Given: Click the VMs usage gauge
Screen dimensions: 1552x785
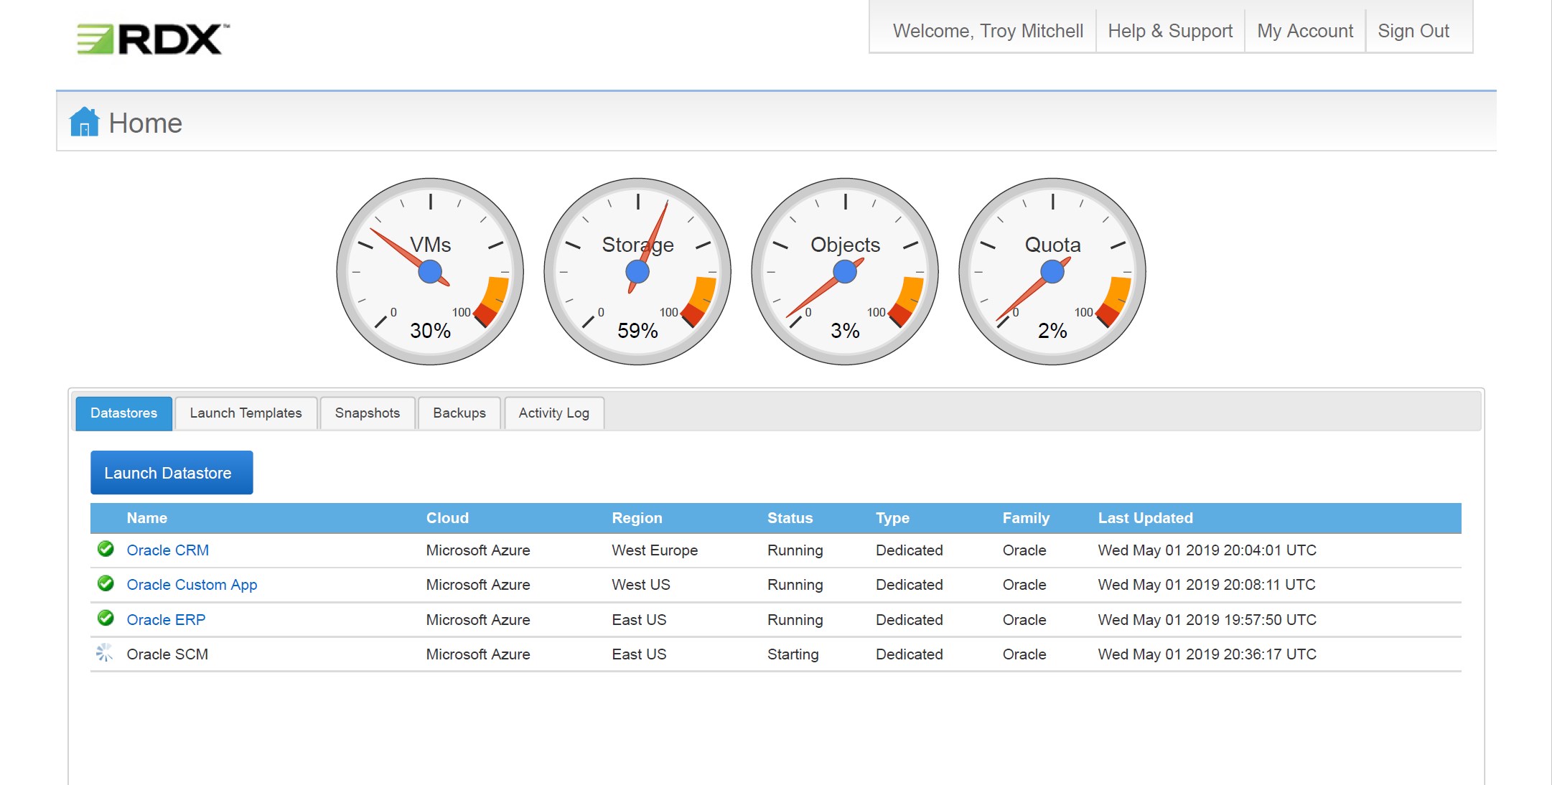Looking at the screenshot, I should (x=430, y=272).
